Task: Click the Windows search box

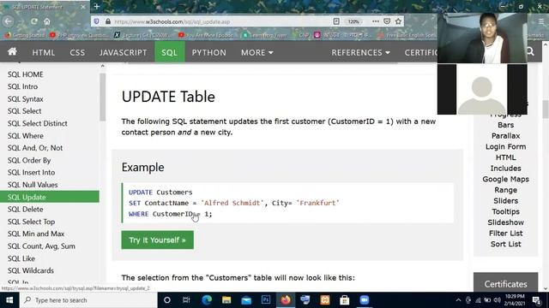Action: pos(88,300)
